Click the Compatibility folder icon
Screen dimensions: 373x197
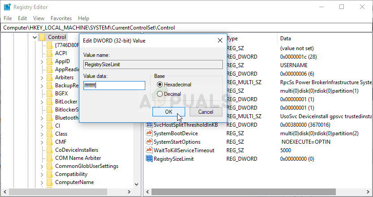[x=49, y=175]
